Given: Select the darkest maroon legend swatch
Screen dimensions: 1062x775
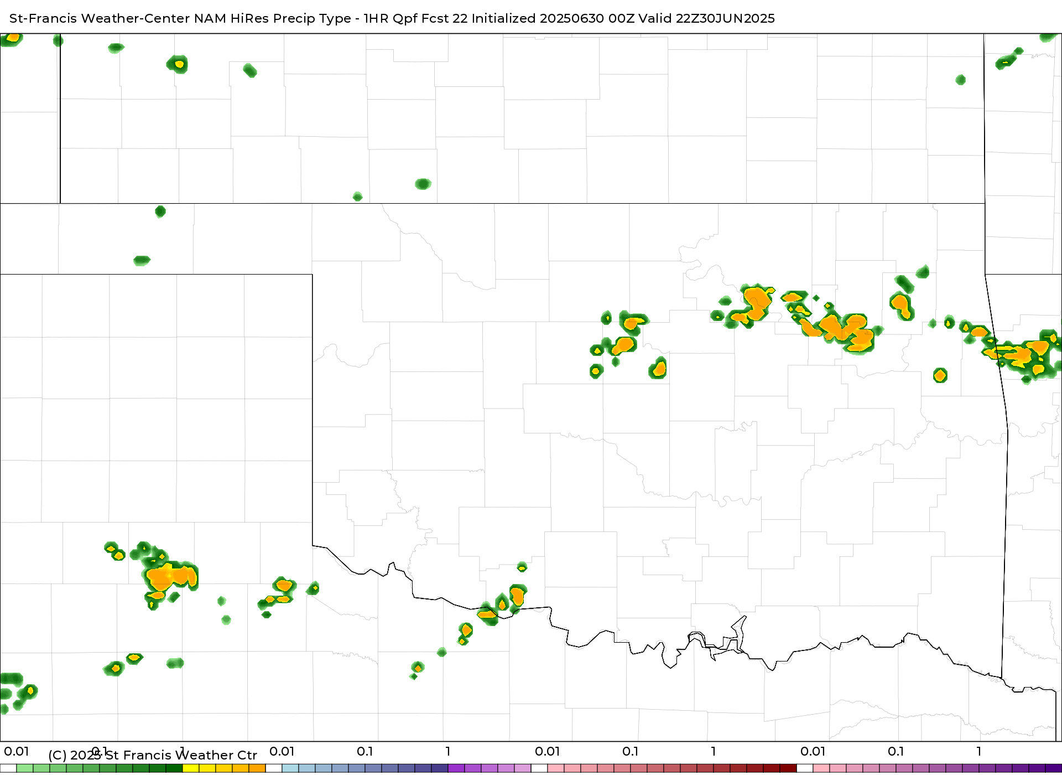Looking at the screenshot, I should pos(788,768).
